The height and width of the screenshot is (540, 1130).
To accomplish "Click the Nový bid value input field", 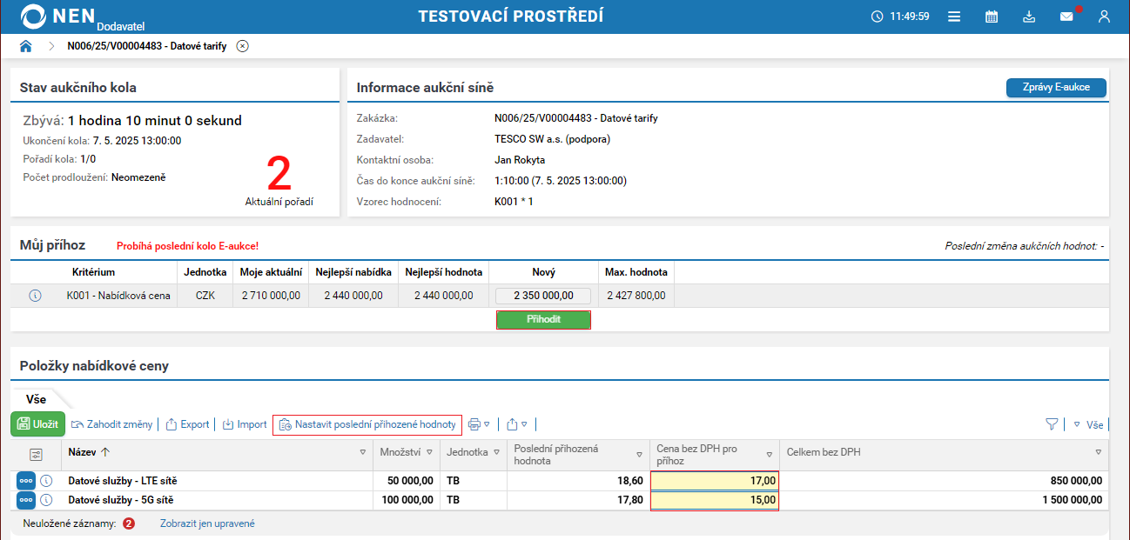I will pos(542,296).
